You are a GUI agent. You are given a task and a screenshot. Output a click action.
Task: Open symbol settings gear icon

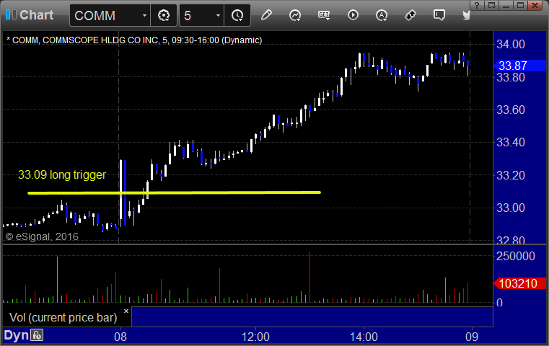tap(164, 15)
